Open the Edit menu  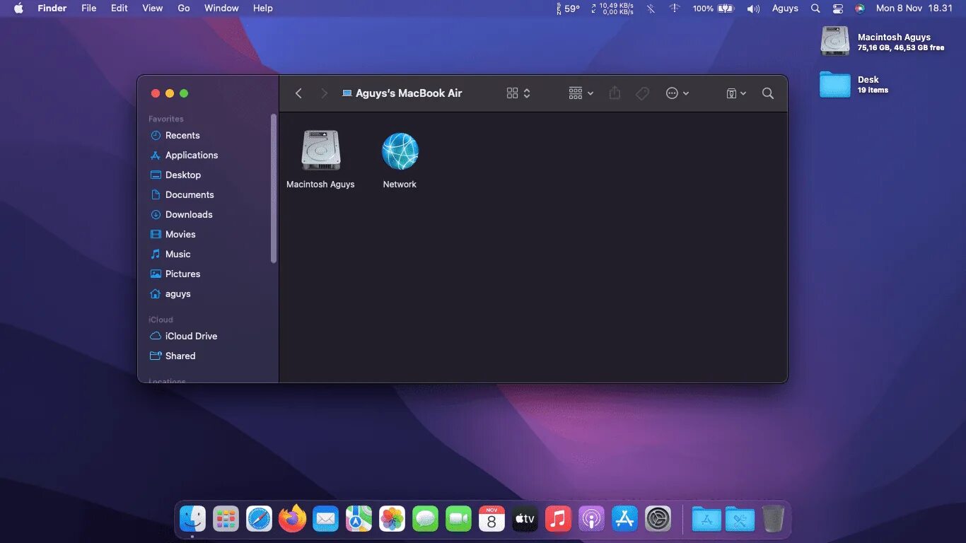pos(120,8)
